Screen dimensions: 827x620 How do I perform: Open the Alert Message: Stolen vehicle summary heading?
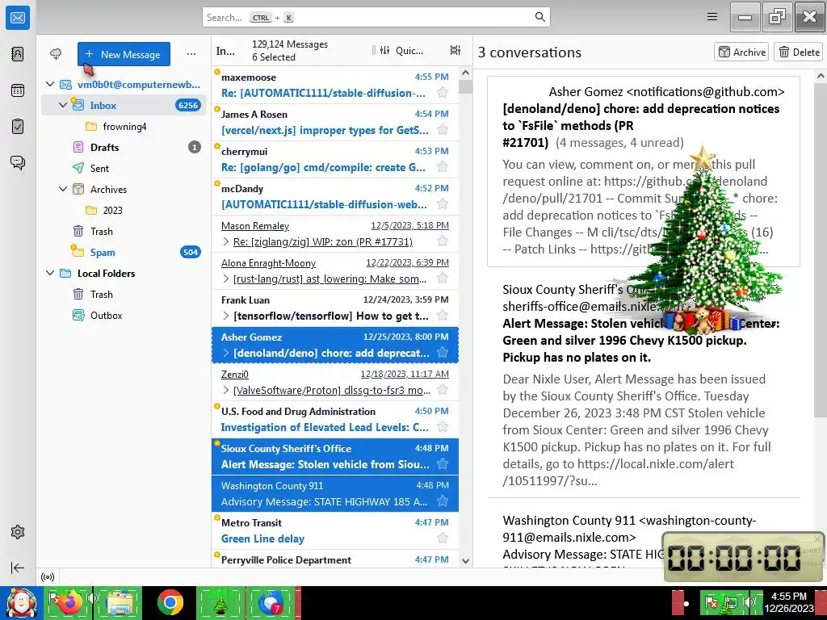640,340
